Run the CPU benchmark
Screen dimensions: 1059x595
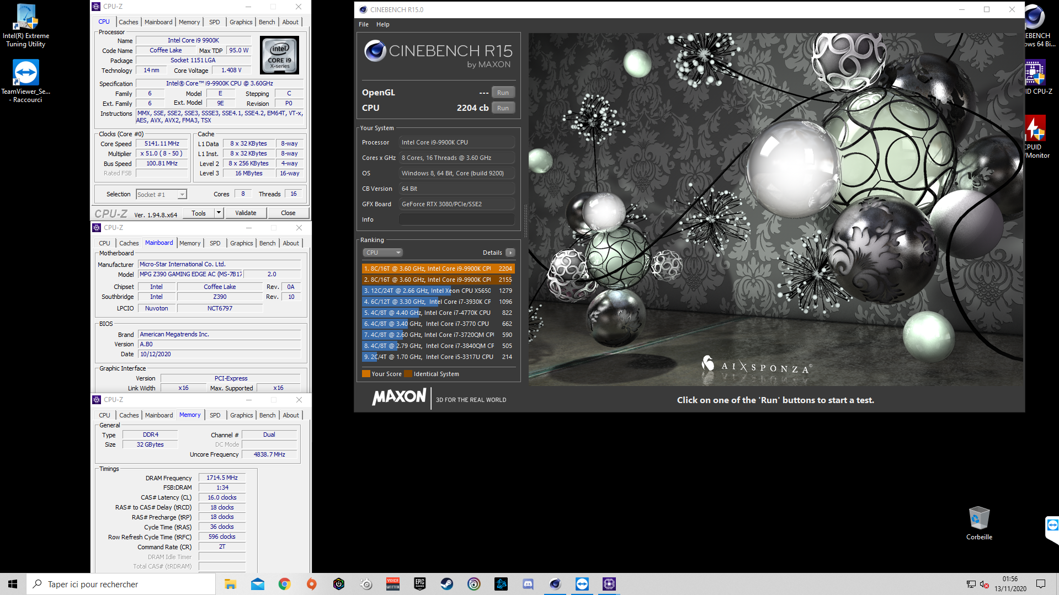pyautogui.click(x=503, y=108)
